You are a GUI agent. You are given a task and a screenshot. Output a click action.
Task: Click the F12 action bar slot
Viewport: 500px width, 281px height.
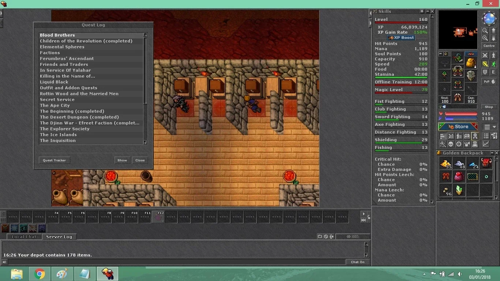(158, 217)
